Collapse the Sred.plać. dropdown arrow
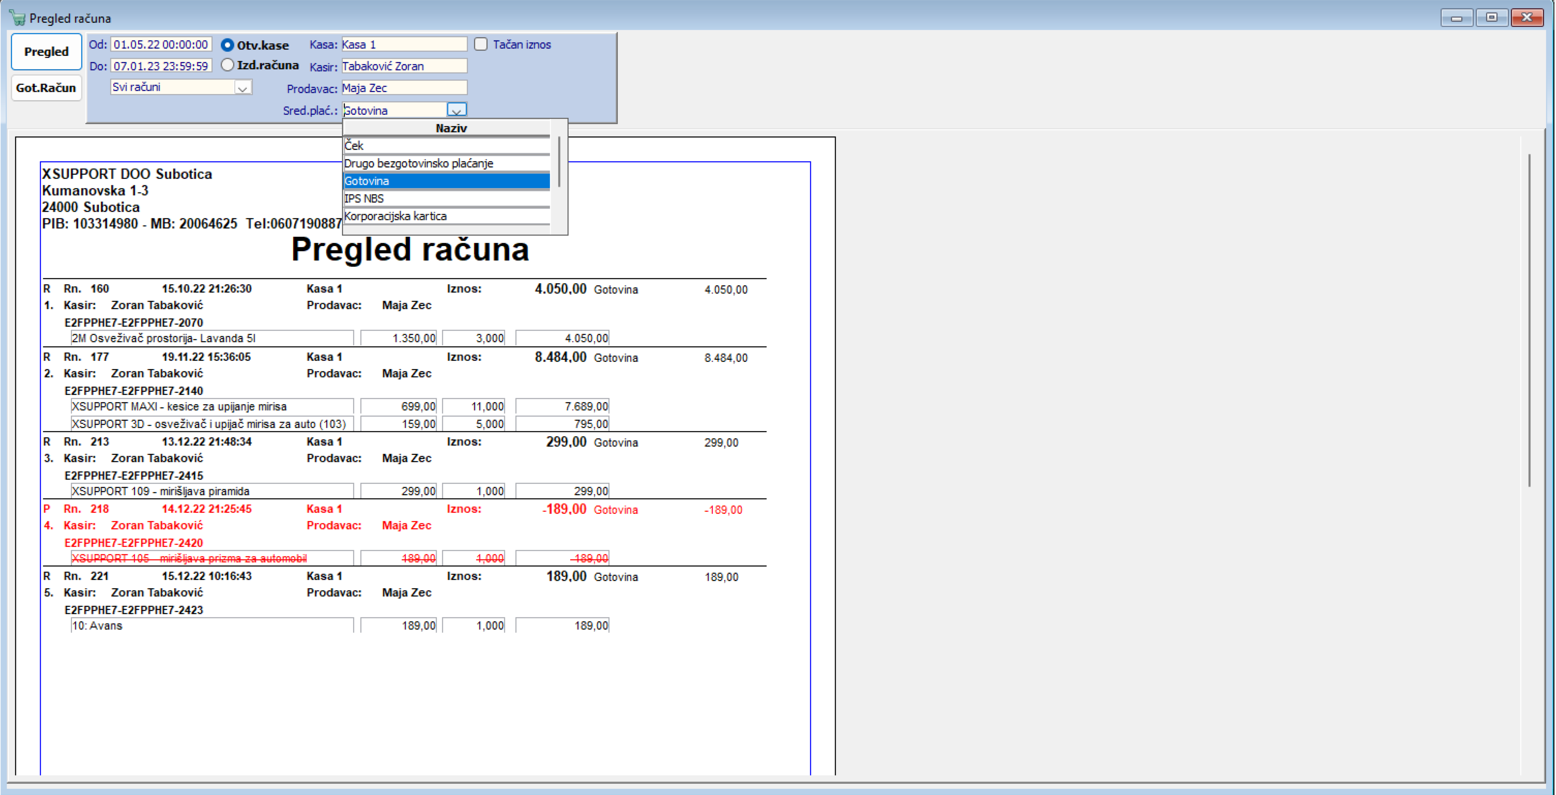The height and width of the screenshot is (795, 1556). tap(457, 110)
